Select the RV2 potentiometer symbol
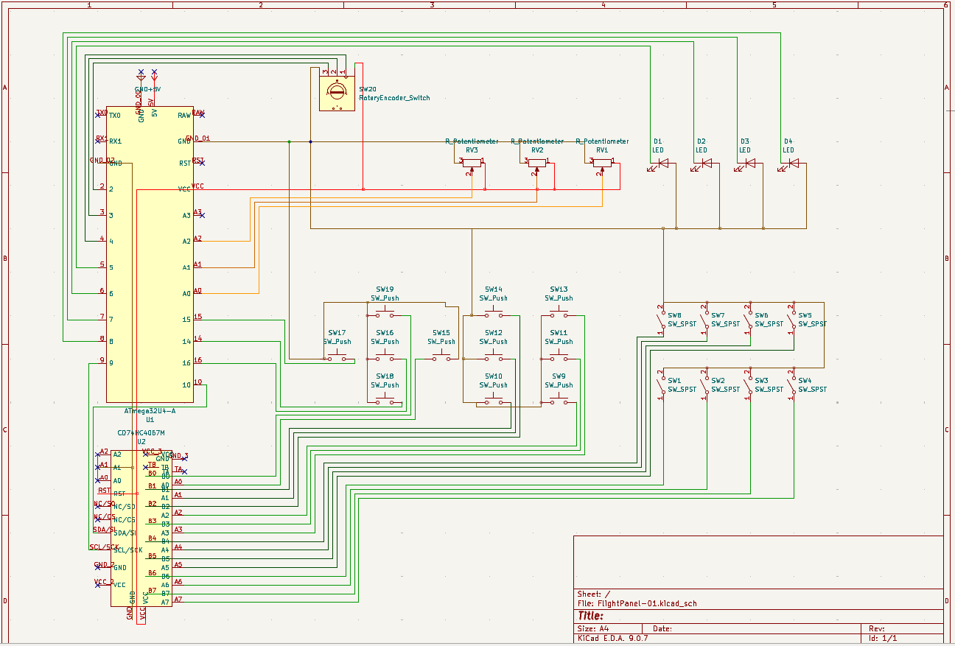 coord(537,163)
